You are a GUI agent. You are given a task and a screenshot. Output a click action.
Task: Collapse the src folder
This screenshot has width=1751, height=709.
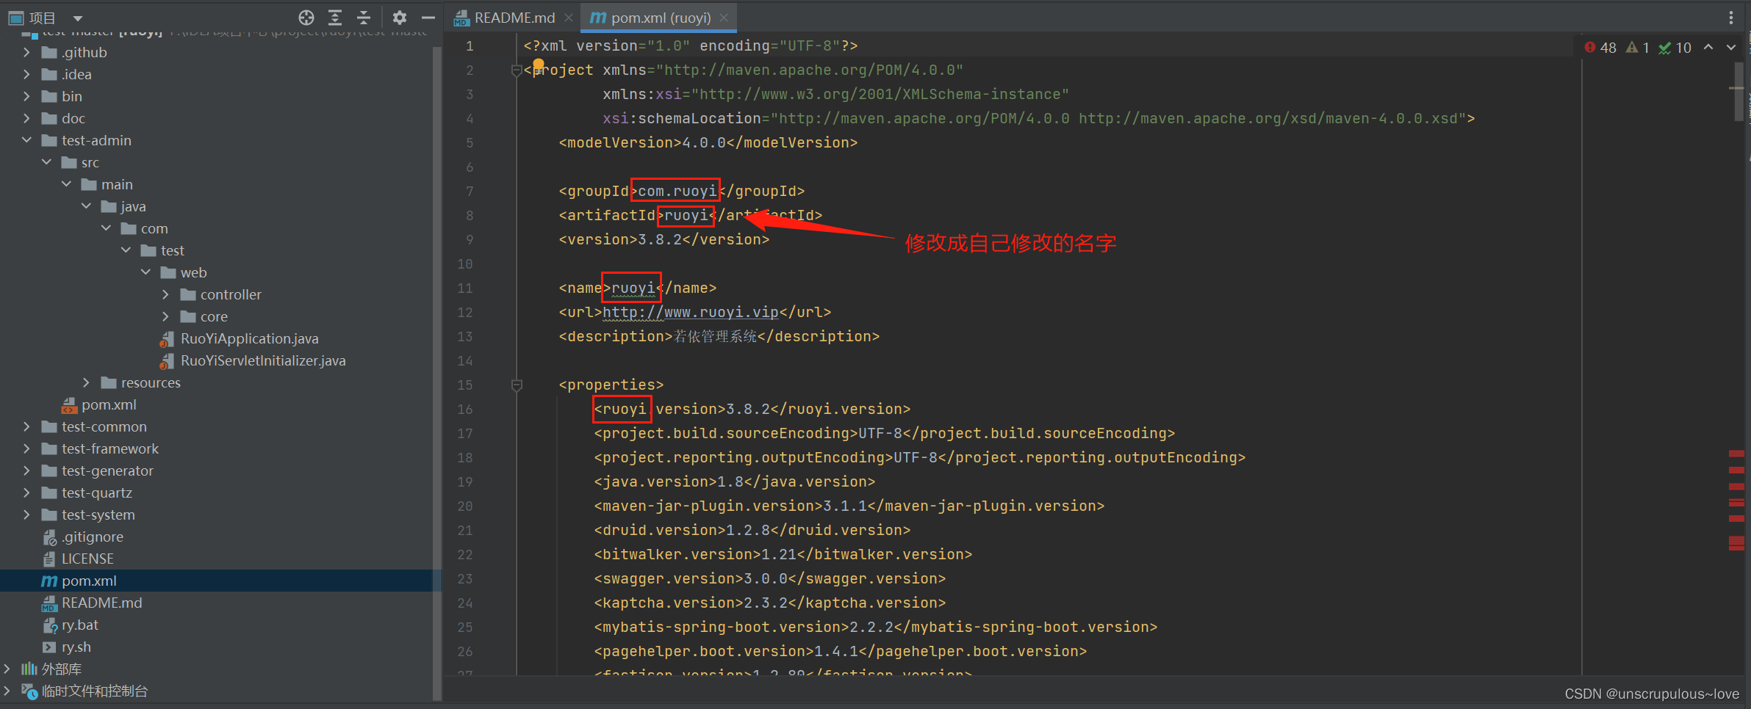(47, 162)
